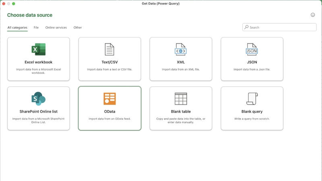This screenshot has height=181, width=322.
Task: Click 'Import data from a Microsoft SharePoint Online List.'
Action: point(38,120)
